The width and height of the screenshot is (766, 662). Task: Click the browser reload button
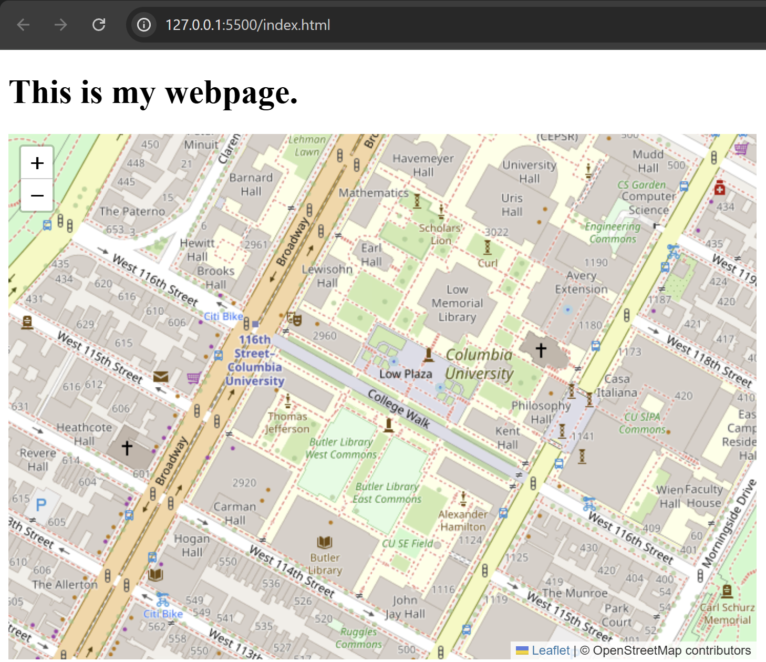pos(99,25)
